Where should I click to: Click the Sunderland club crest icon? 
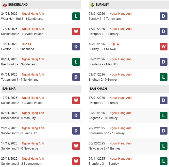pos(5,5)
